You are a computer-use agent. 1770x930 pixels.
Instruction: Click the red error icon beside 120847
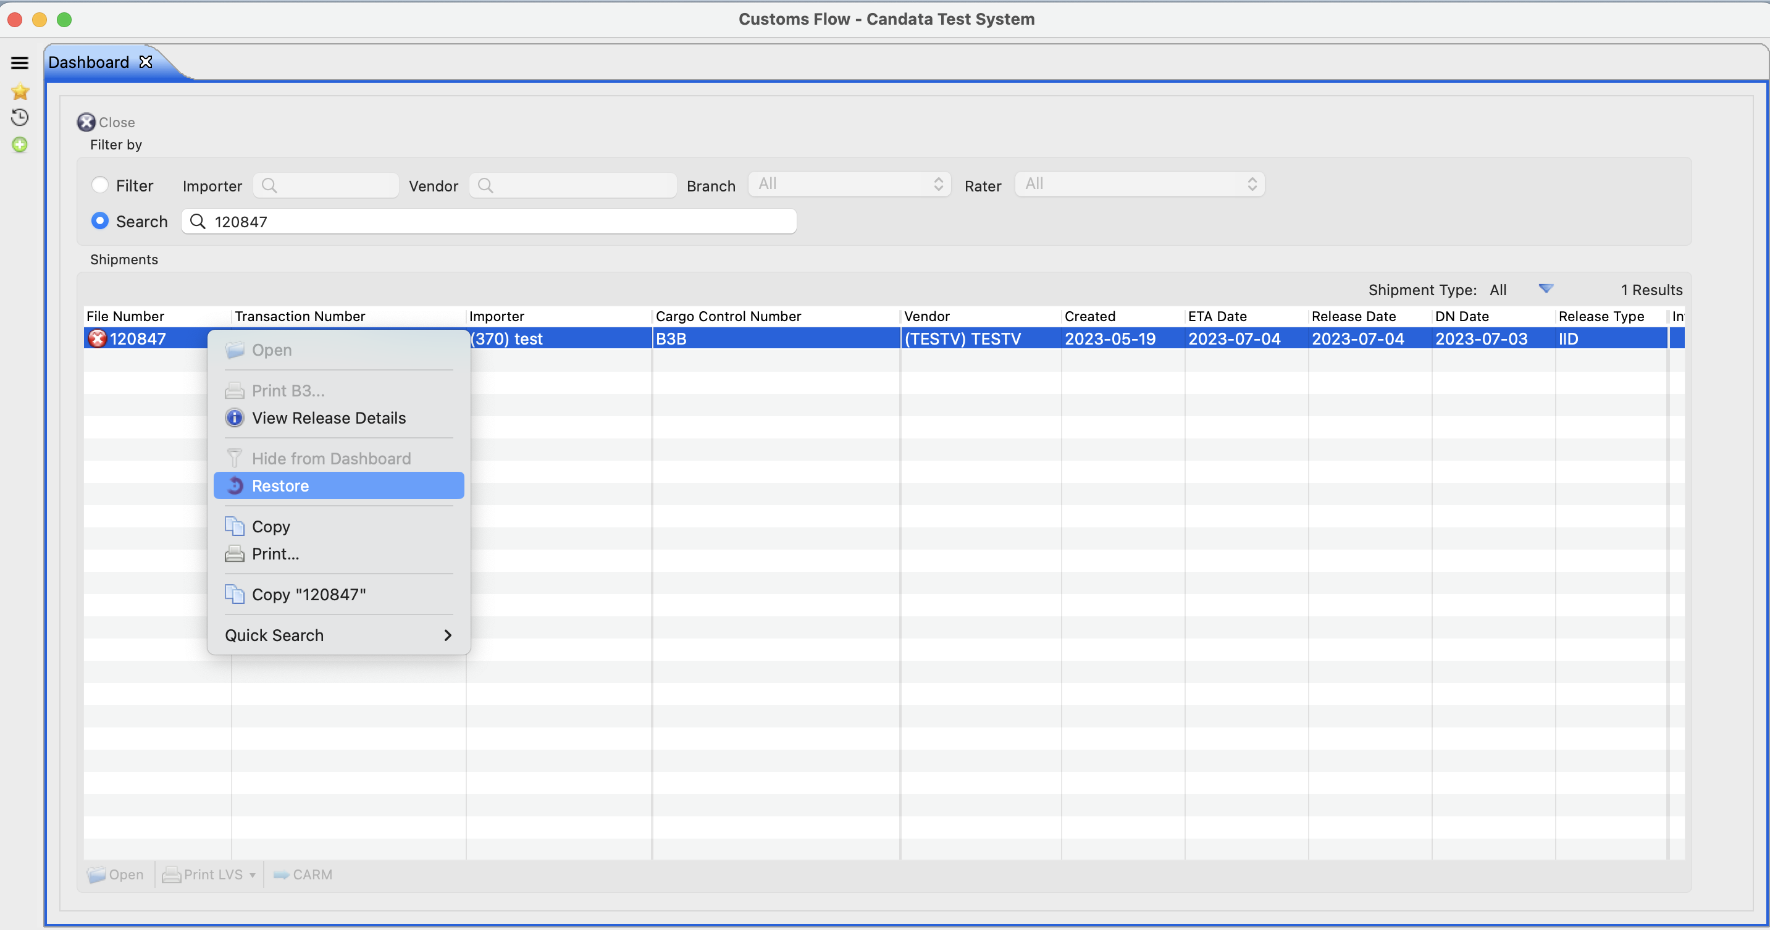tap(98, 338)
